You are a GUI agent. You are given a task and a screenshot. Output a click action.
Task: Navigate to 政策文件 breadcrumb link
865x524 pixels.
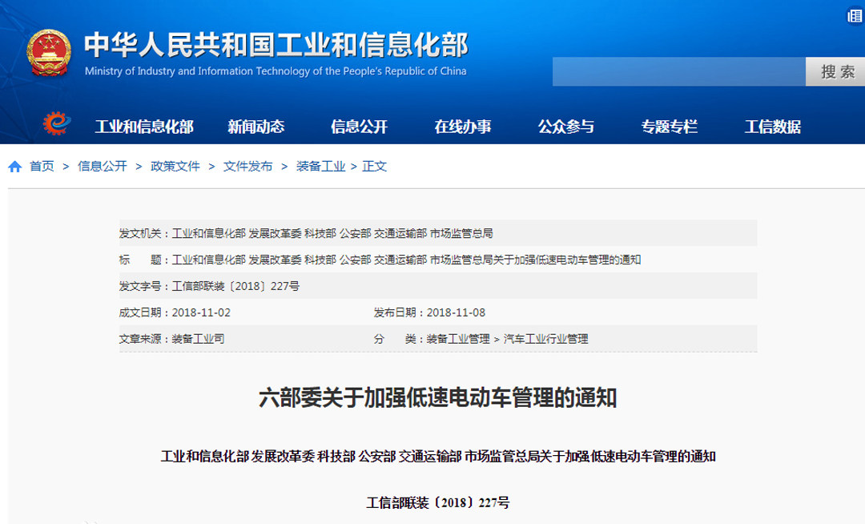click(175, 167)
